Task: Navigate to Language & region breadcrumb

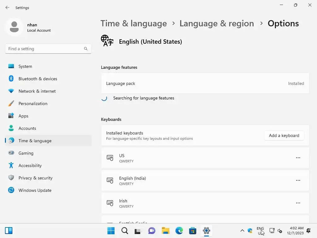Action: click(216, 24)
